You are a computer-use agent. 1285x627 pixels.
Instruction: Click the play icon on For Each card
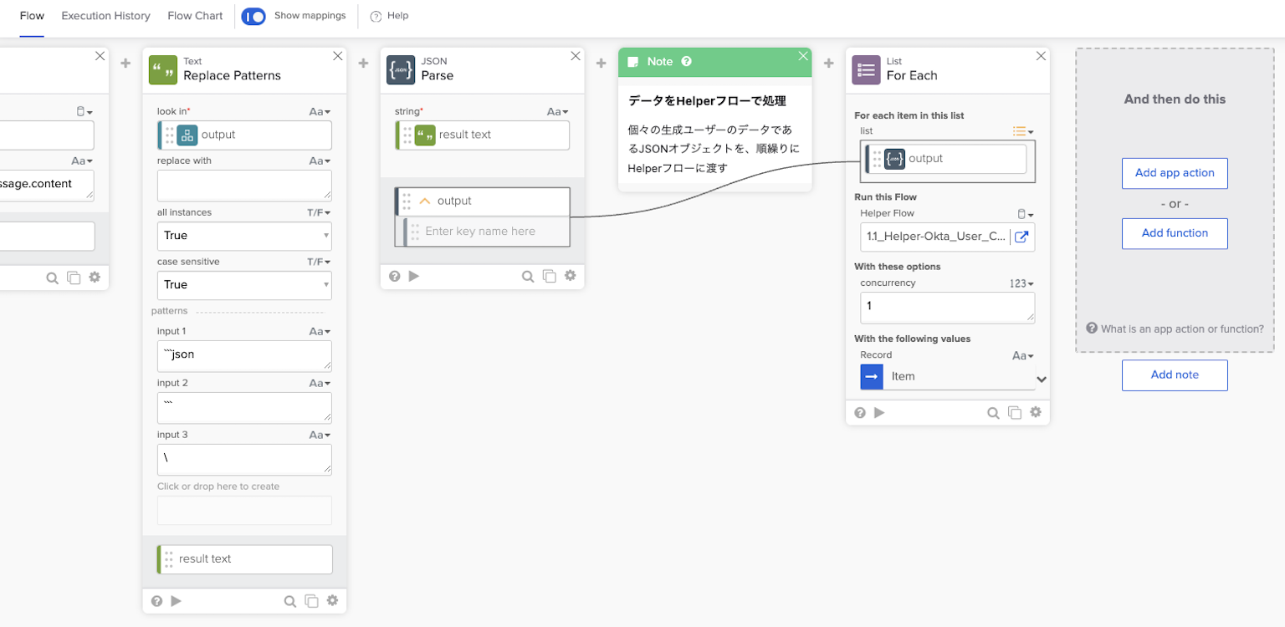tap(879, 412)
